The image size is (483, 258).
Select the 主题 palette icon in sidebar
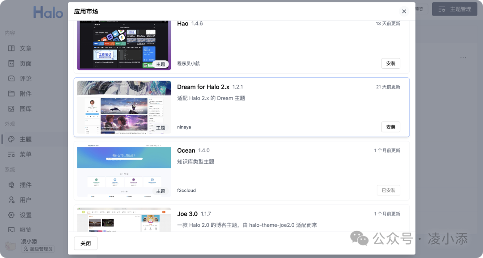click(x=11, y=139)
